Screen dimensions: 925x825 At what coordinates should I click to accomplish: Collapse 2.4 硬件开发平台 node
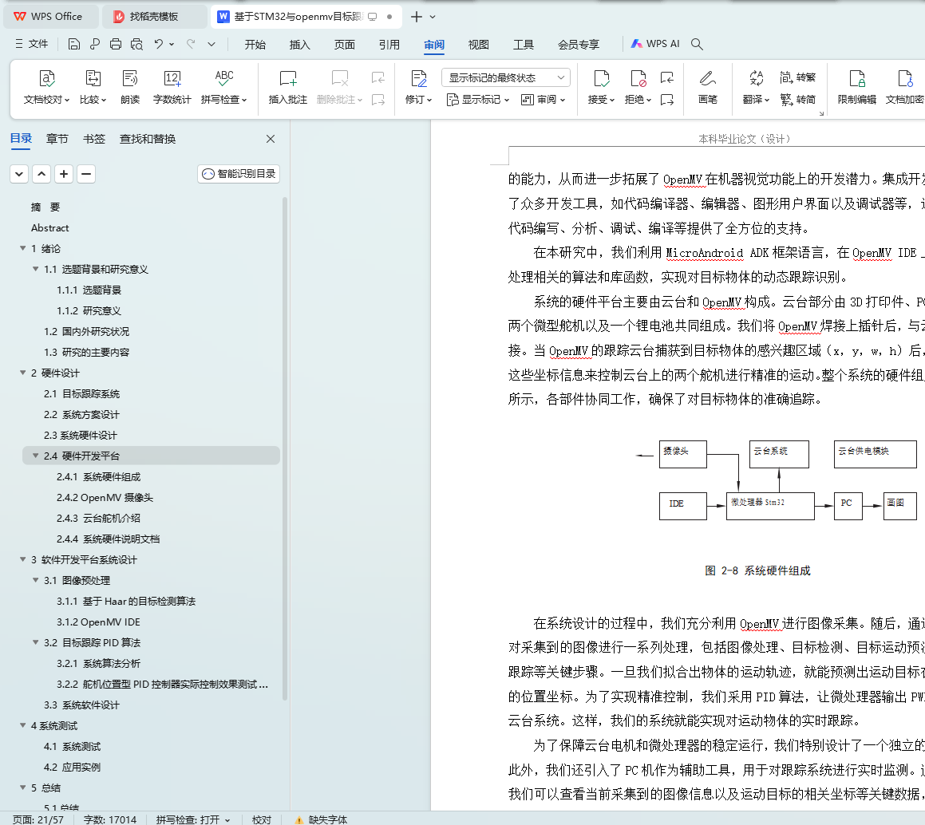[35, 456]
